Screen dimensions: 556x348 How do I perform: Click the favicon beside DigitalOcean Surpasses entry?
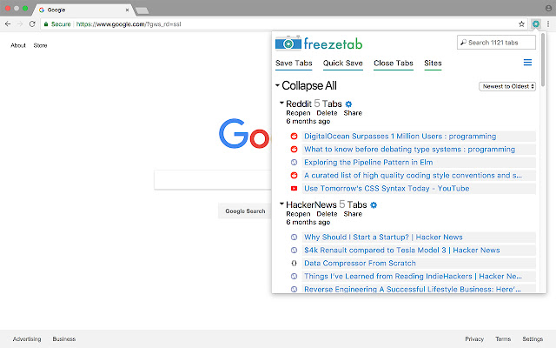[x=294, y=137]
